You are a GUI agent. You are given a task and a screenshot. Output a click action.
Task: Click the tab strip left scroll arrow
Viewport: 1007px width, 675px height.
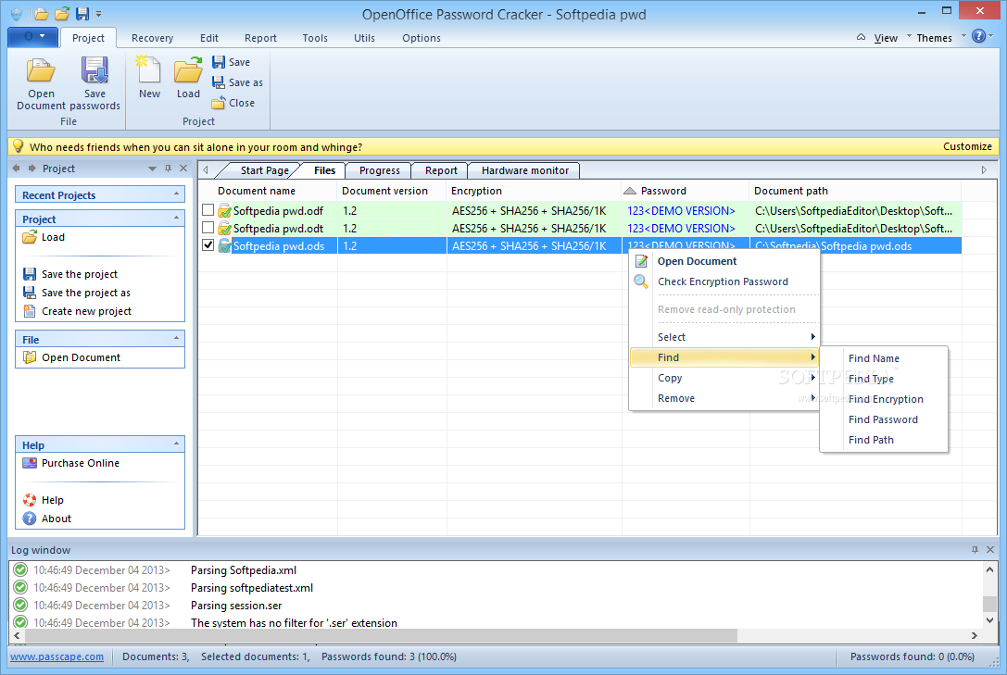(x=206, y=170)
